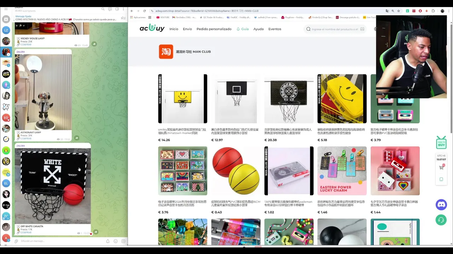Click the Taobao shop logo for MAN CLUB
Screen dimensions: 453x254
point(166,52)
